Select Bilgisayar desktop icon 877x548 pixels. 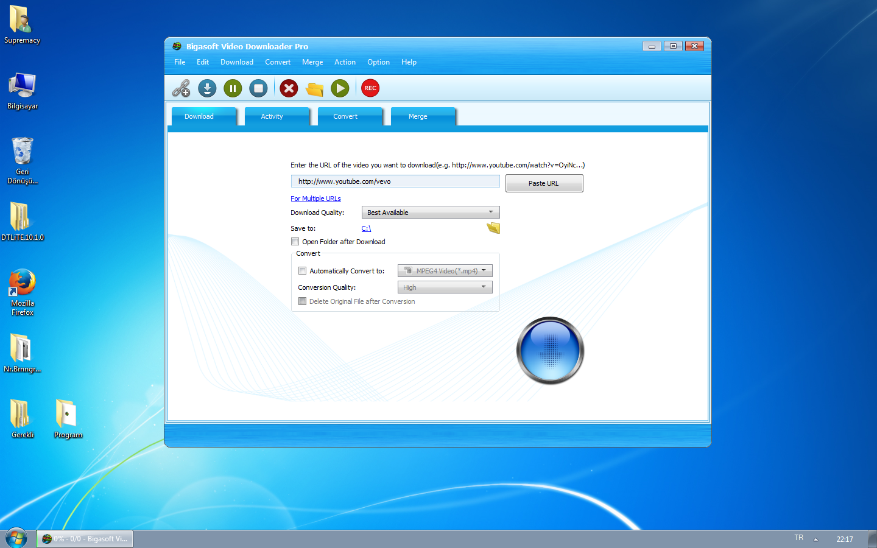click(x=23, y=91)
